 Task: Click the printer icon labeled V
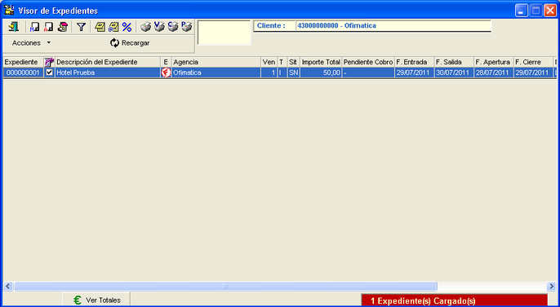tap(159, 27)
